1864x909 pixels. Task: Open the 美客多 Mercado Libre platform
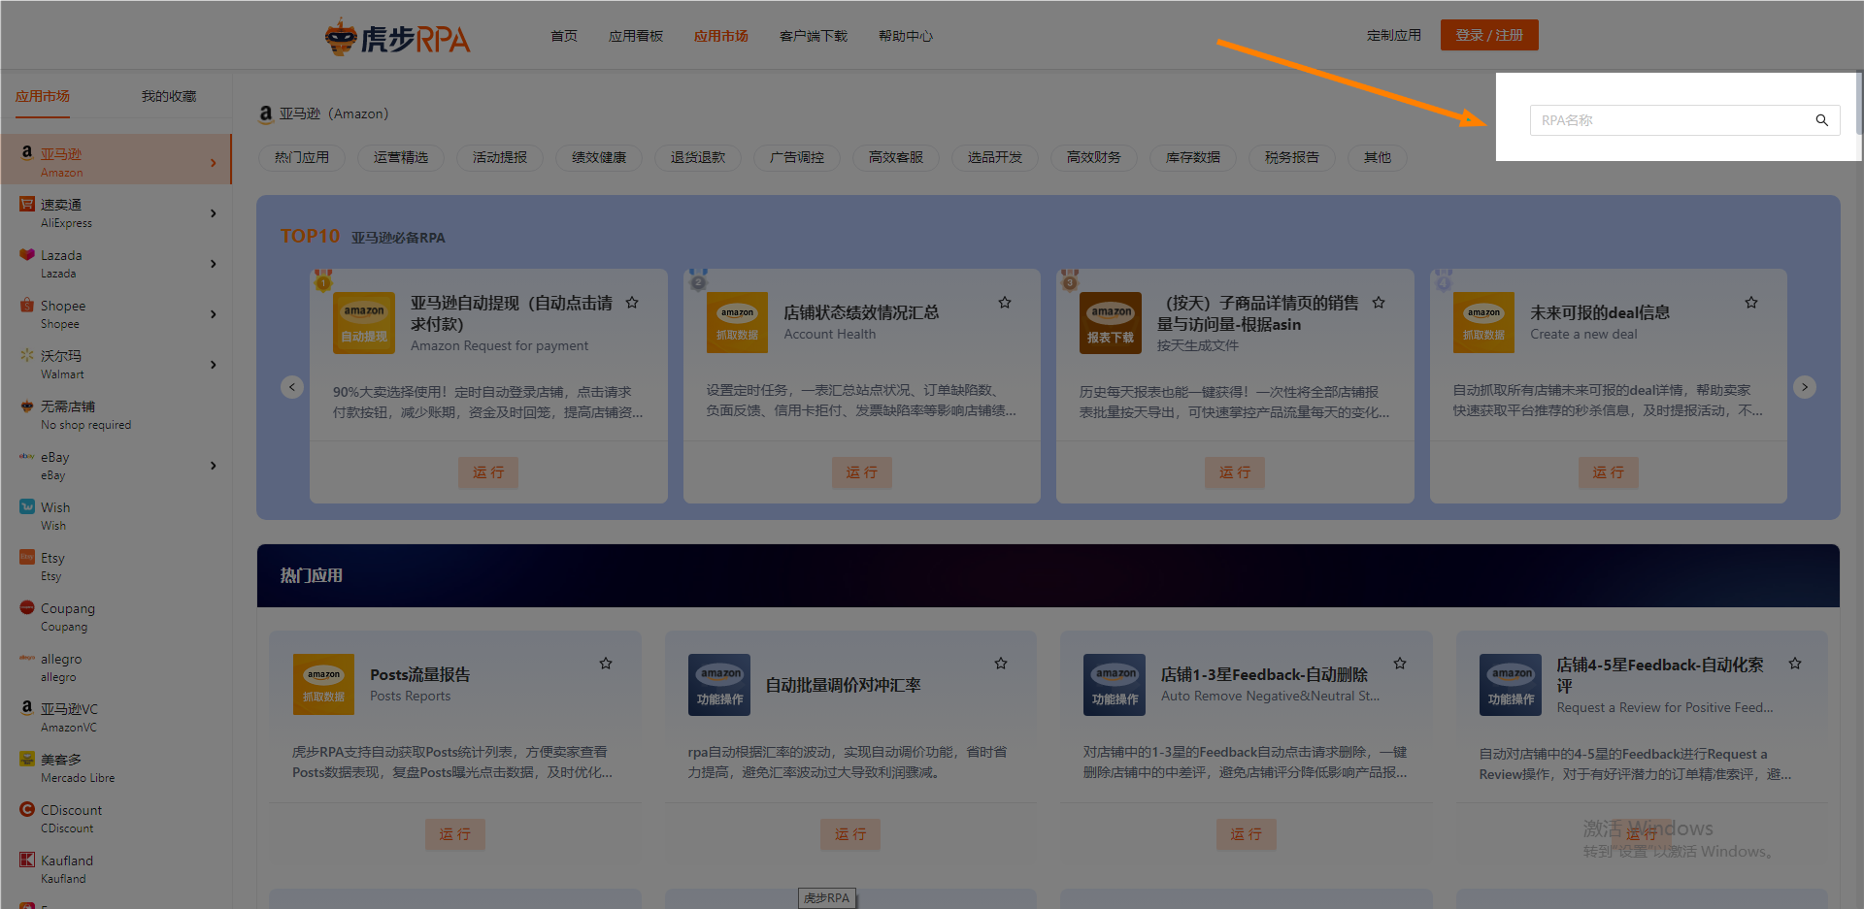116,768
